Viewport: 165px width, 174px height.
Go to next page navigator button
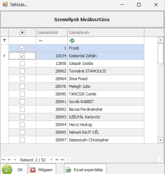point(57,160)
